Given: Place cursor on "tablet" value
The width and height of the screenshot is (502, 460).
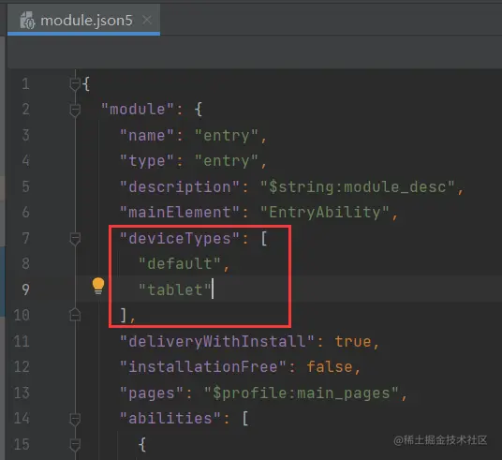Looking at the screenshot, I should coord(175,289).
